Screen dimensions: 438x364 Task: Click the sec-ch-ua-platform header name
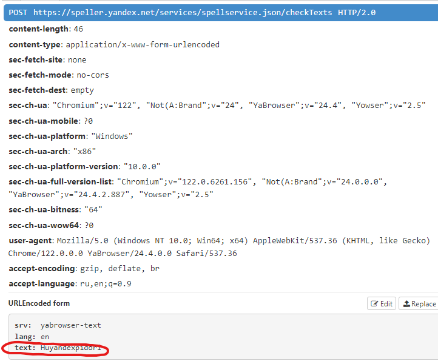click(x=47, y=136)
